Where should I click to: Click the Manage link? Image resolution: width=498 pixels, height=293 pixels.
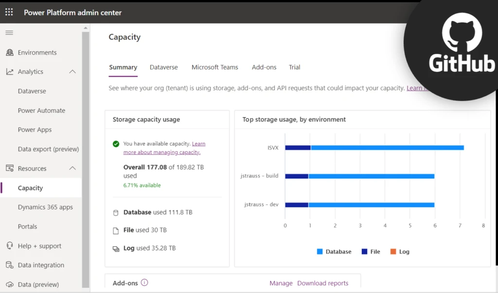pyautogui.click(x=281, y=282)
